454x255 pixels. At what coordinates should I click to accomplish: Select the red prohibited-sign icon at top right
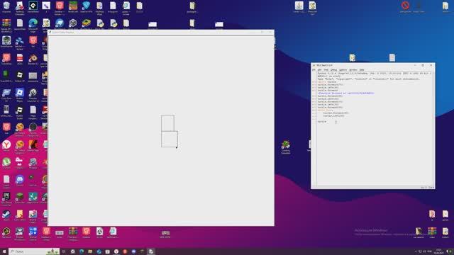(405, 7)
